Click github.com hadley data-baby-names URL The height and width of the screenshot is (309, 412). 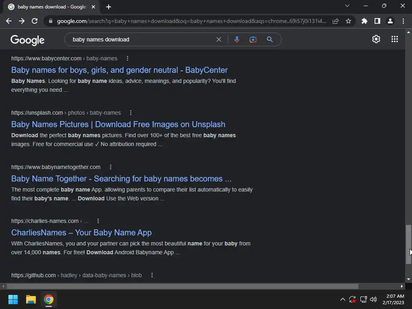click(x=76, y=275)
